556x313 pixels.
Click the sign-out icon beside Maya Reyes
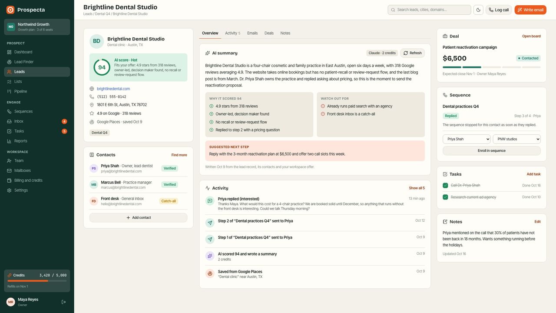point(63,302)
